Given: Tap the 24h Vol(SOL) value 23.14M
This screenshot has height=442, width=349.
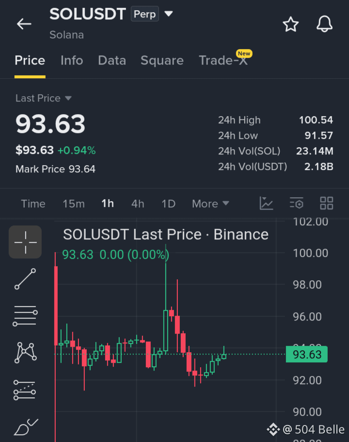Looking at the screenshot, I should 315,151.
